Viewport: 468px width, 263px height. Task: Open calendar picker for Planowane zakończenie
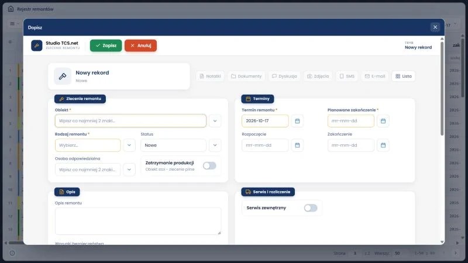pos(383,121)
